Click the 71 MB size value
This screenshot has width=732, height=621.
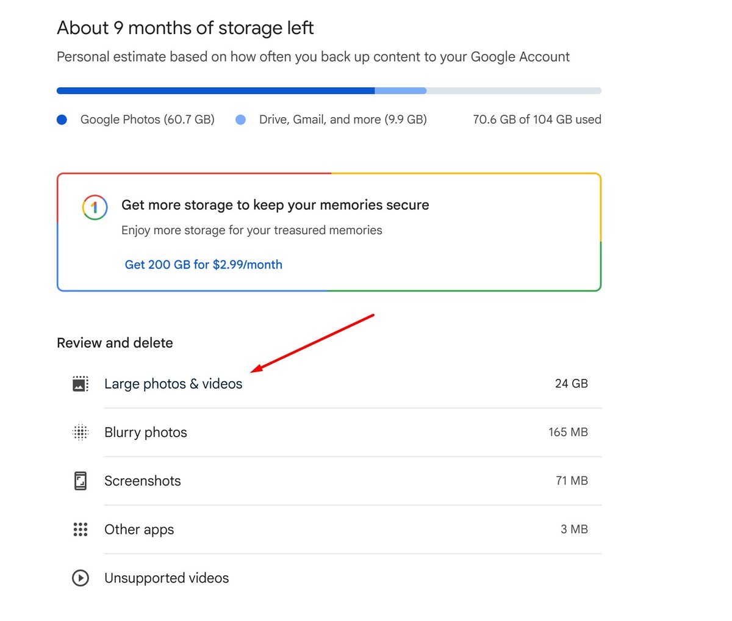pos(572,481)
